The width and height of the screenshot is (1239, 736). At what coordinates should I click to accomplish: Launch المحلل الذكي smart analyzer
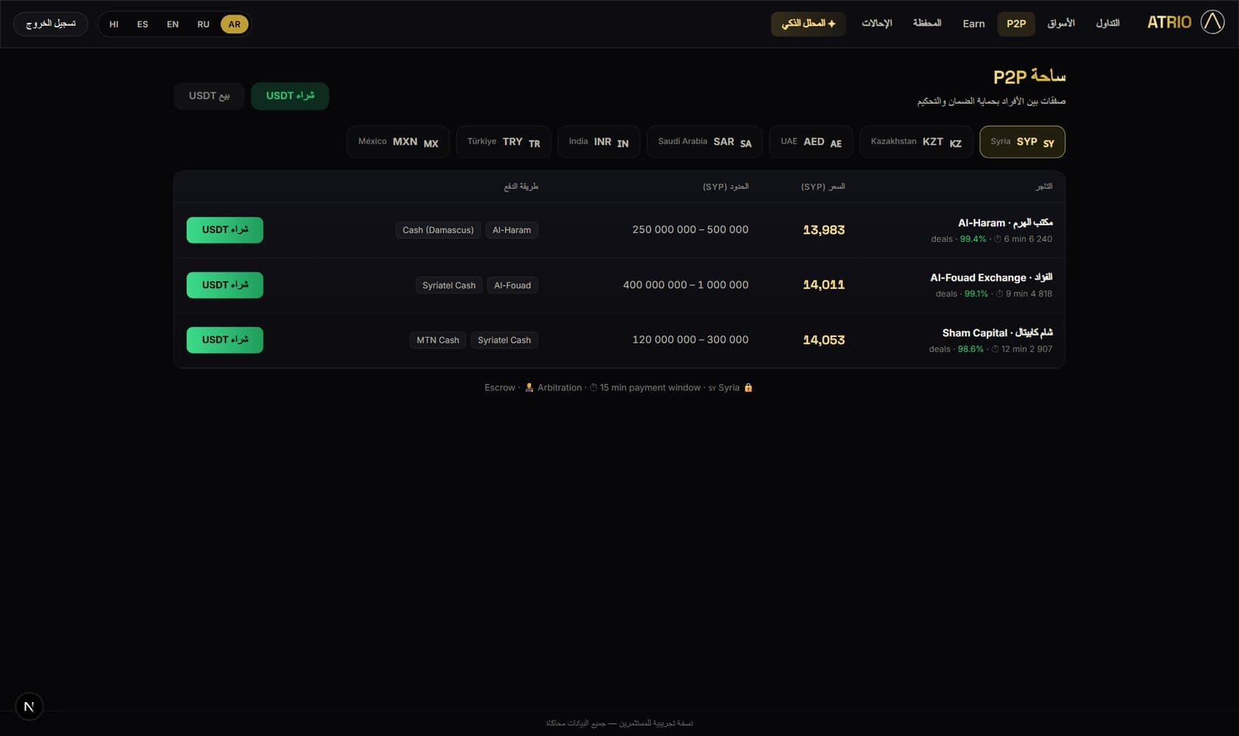[808, 24]
